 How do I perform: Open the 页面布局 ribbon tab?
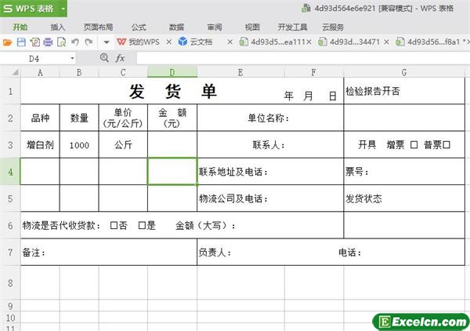coord(98,27)
